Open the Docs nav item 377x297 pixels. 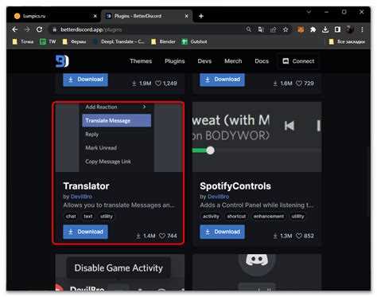pos(262,61)
